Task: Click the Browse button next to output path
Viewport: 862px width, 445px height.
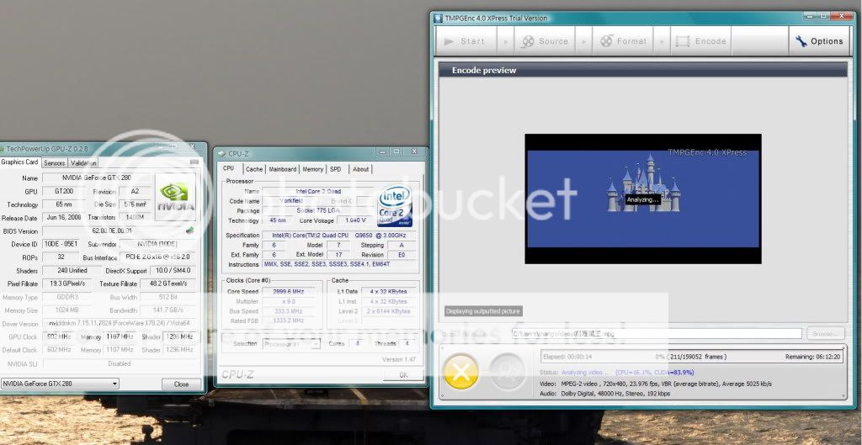Action: (x=825, y=333)
